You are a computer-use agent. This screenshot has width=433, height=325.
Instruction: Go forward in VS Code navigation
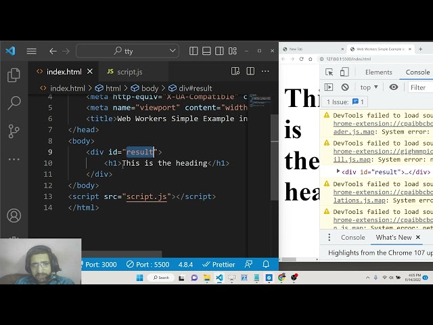click(x=66, y=51)
